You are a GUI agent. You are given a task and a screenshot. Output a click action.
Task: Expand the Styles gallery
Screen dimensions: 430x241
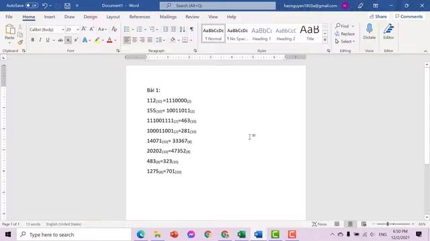325,40
